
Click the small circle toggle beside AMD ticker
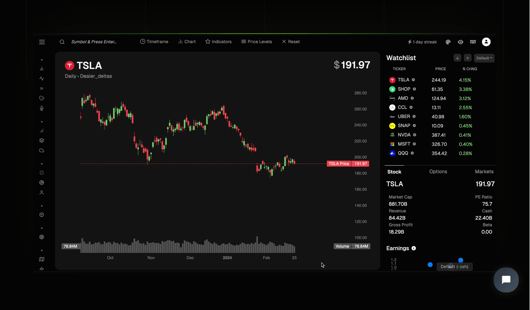click(x=412, y=98)
